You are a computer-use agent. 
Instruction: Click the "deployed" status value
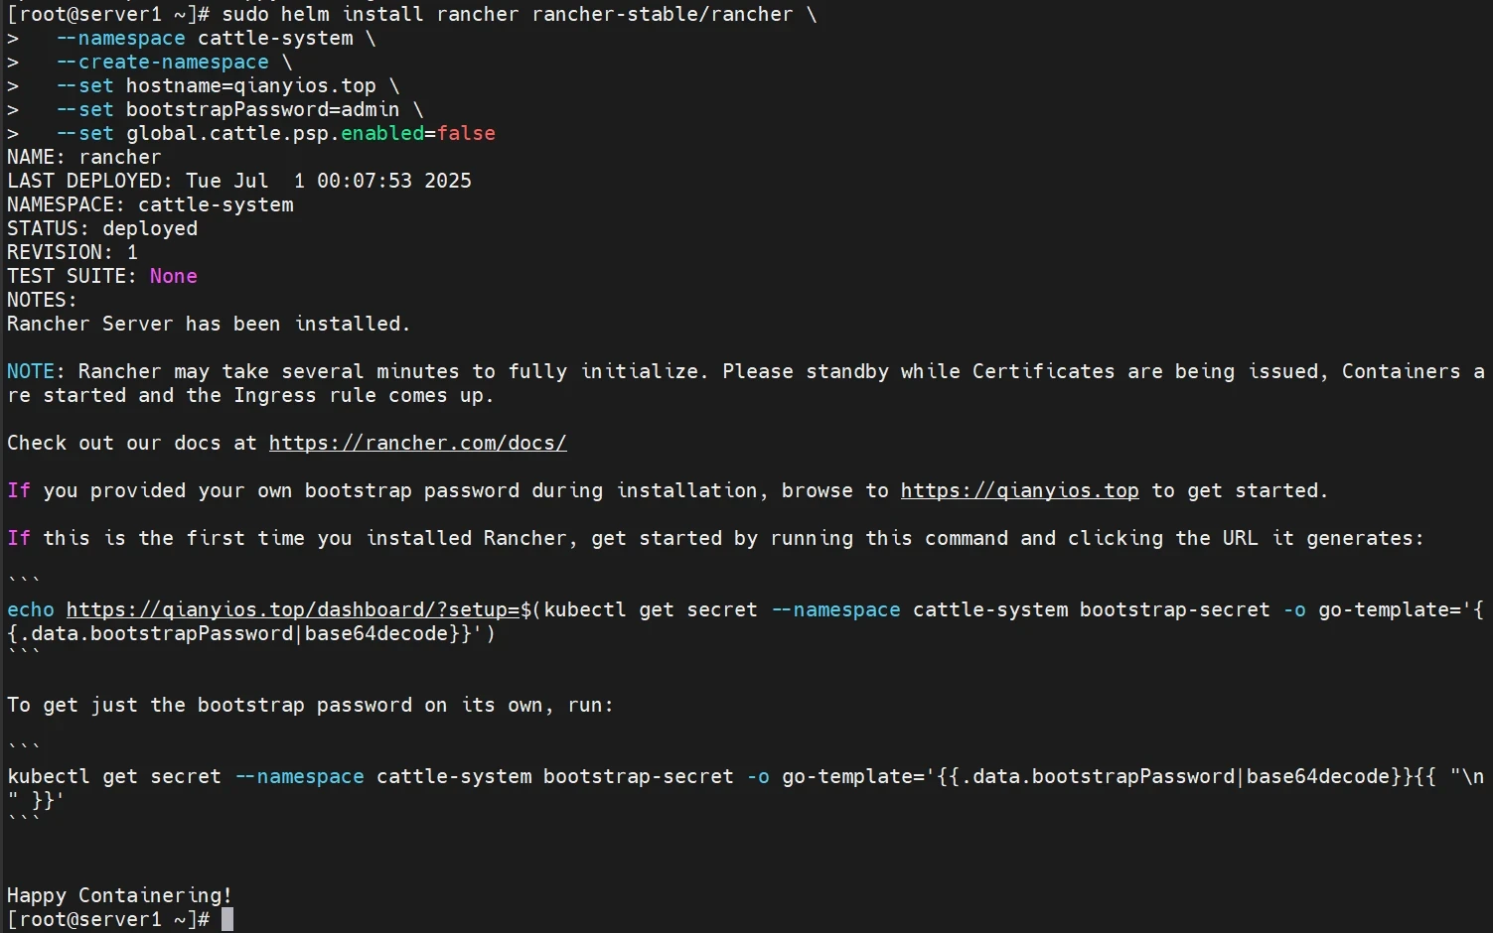tap(150, 228)
